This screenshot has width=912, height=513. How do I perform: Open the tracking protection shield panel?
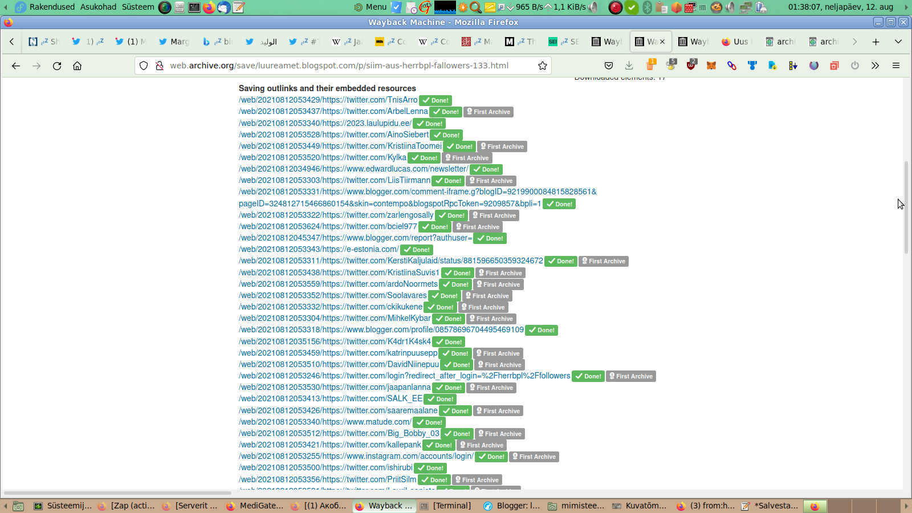(144, 66)
